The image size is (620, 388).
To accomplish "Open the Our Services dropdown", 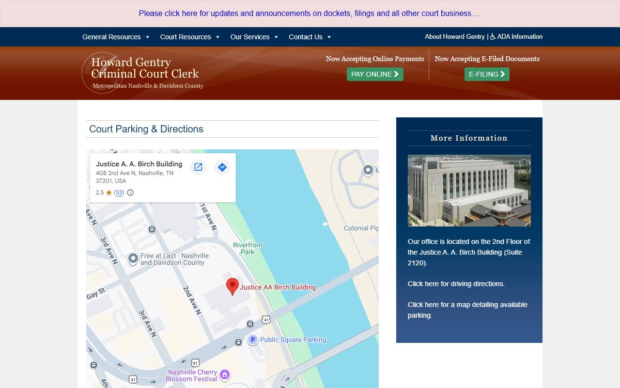I will tap(254, 37).
